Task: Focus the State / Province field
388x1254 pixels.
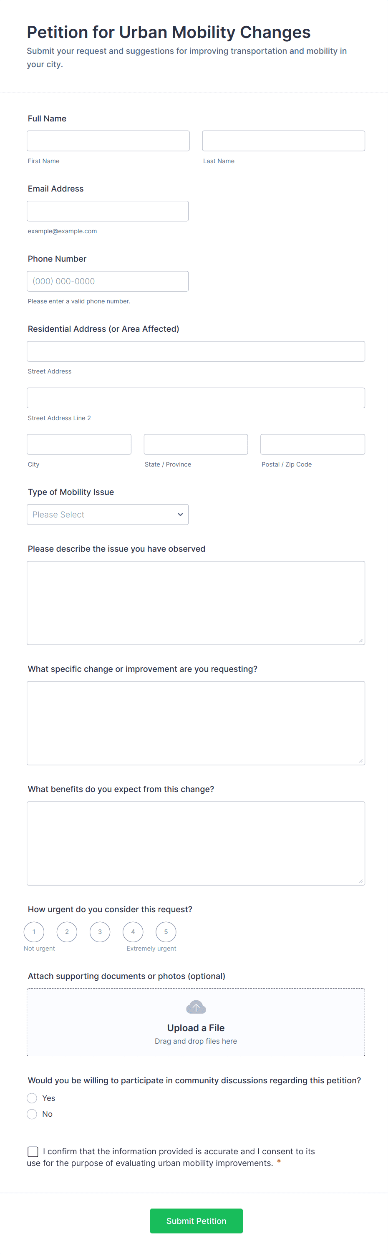Action: [196, 444]
